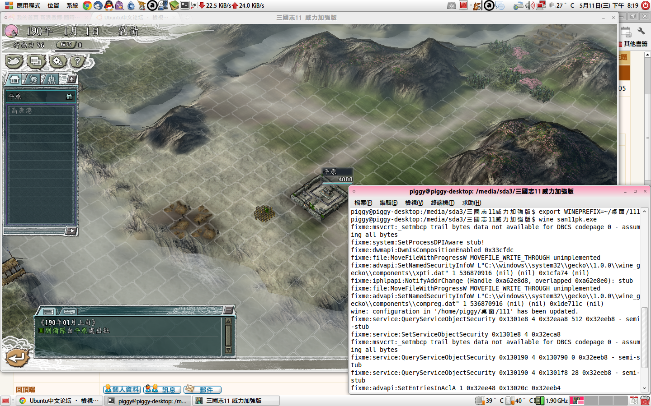Click the 平原 city castle on the map
The width and height of the screenshot is (651, 406).
319,198
